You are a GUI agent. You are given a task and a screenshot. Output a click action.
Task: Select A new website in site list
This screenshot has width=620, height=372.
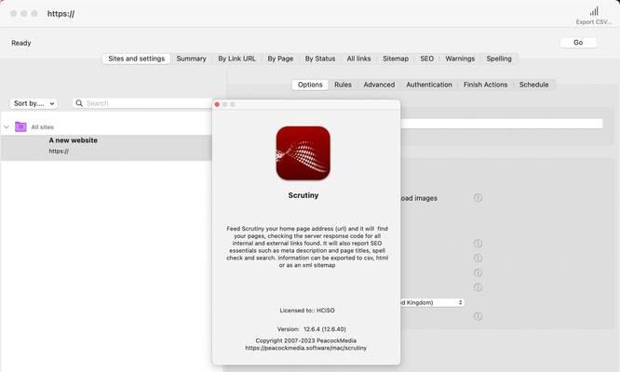(107, 147)
